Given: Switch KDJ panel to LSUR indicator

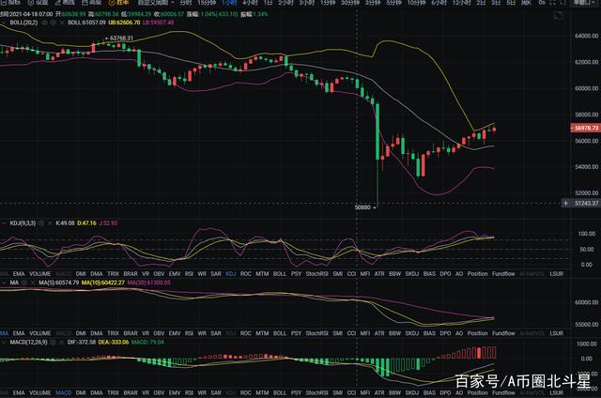Looking at the screenshot, I should coord(556,274).
